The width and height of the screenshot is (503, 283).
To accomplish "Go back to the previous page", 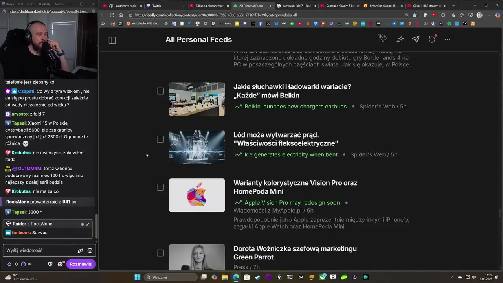I will 103,15.
